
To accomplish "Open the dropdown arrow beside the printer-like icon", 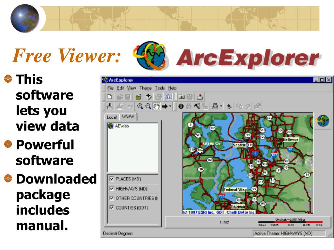I will pos(221,106).
